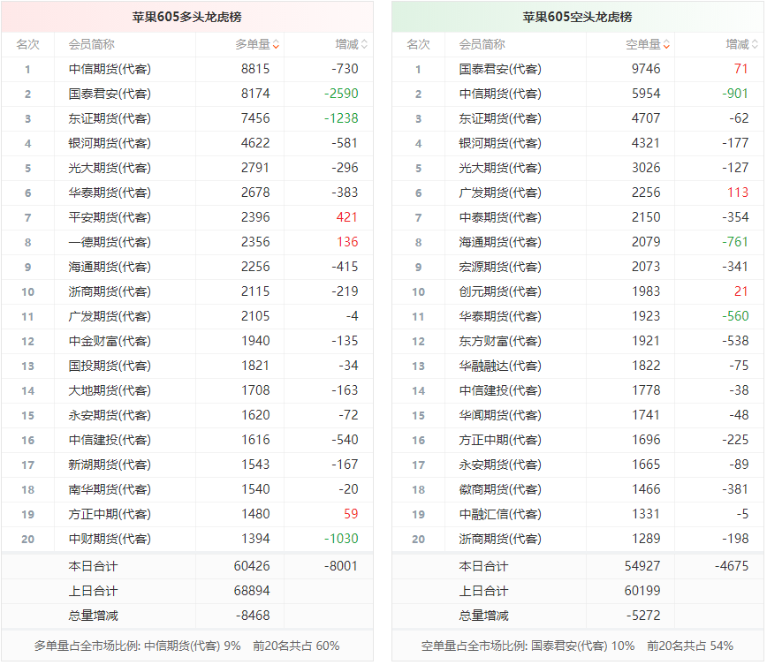The image size is (767, 665).
Task: Click the 空单量占全市场比例 footer text
Action: (577, 646)
